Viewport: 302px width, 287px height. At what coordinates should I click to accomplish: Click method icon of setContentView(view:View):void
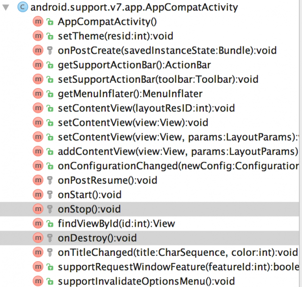click(38, 122)
